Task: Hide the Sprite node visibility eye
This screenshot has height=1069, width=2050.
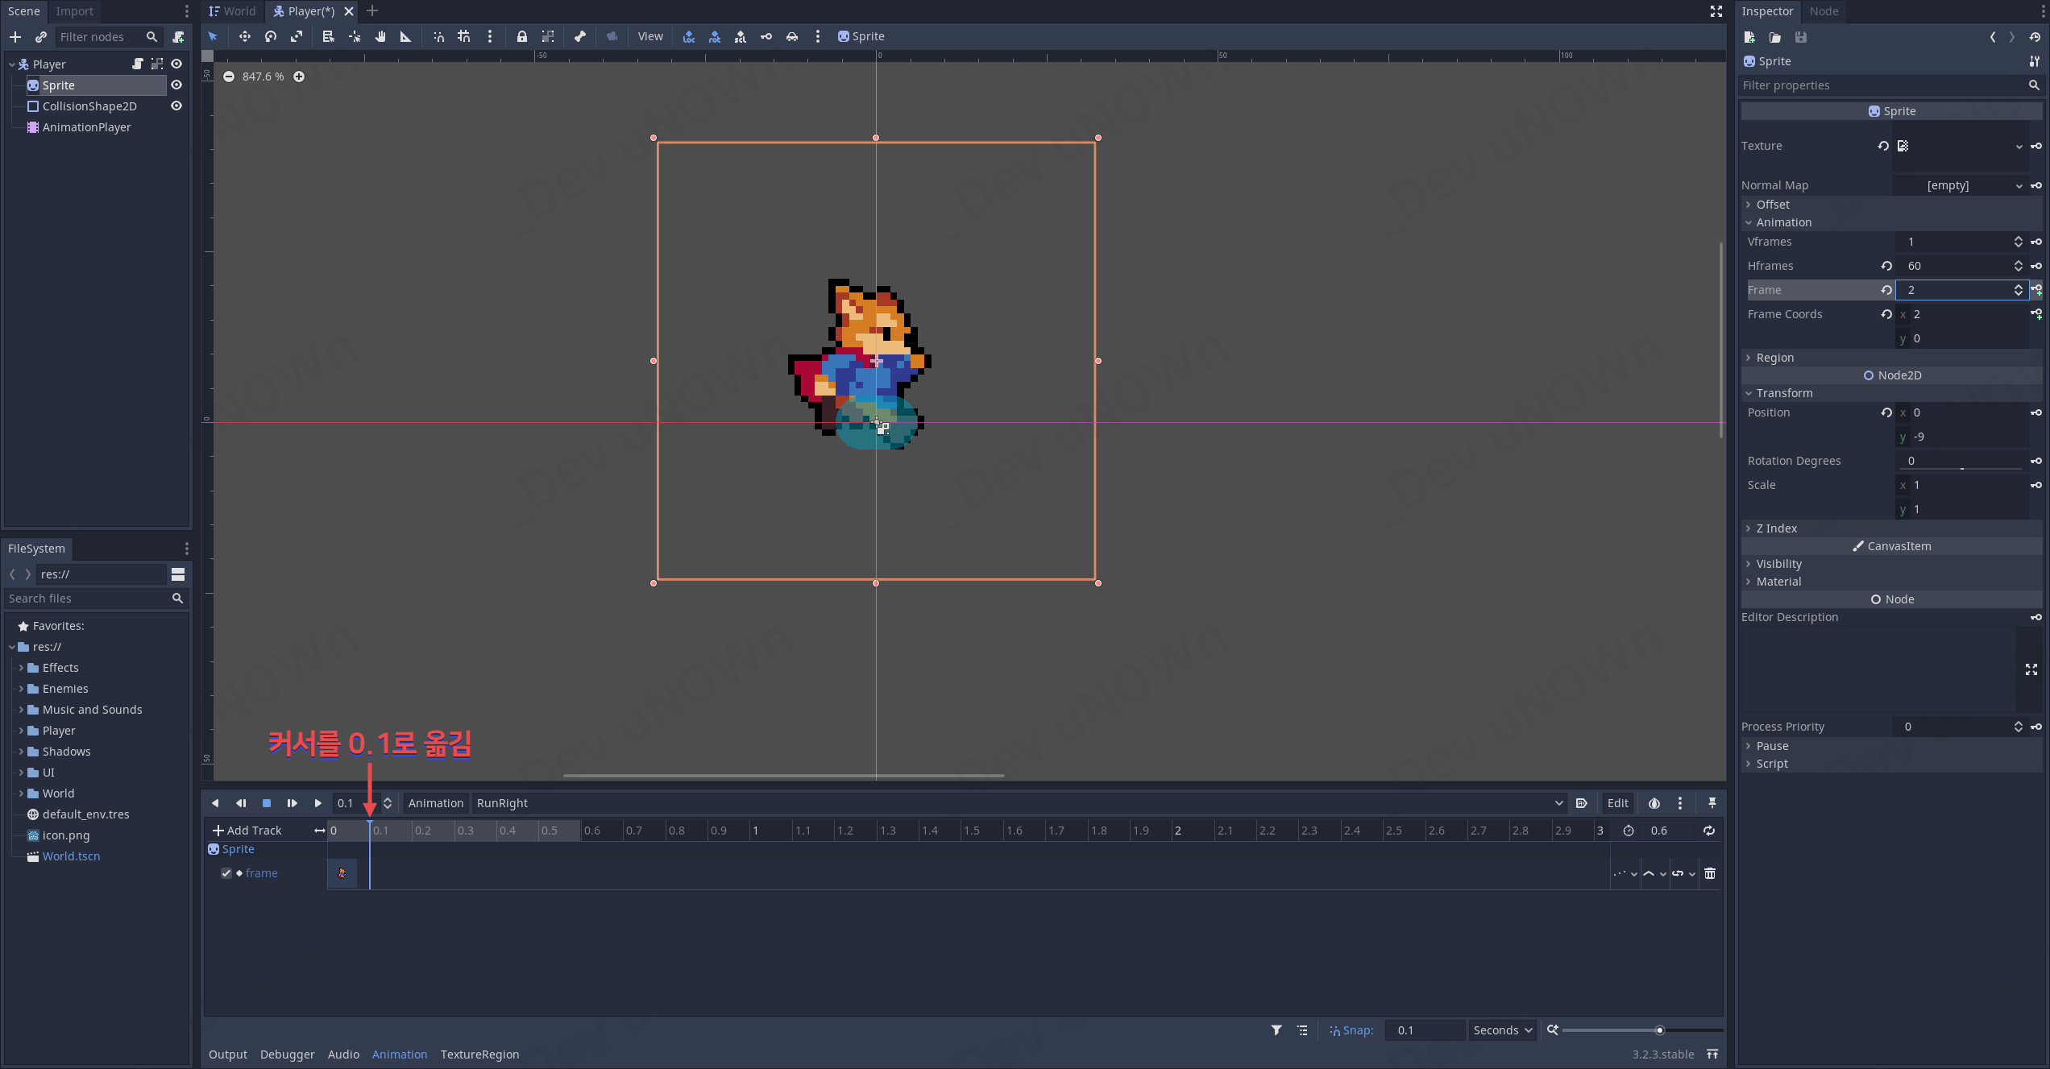Action: [176, 85]
